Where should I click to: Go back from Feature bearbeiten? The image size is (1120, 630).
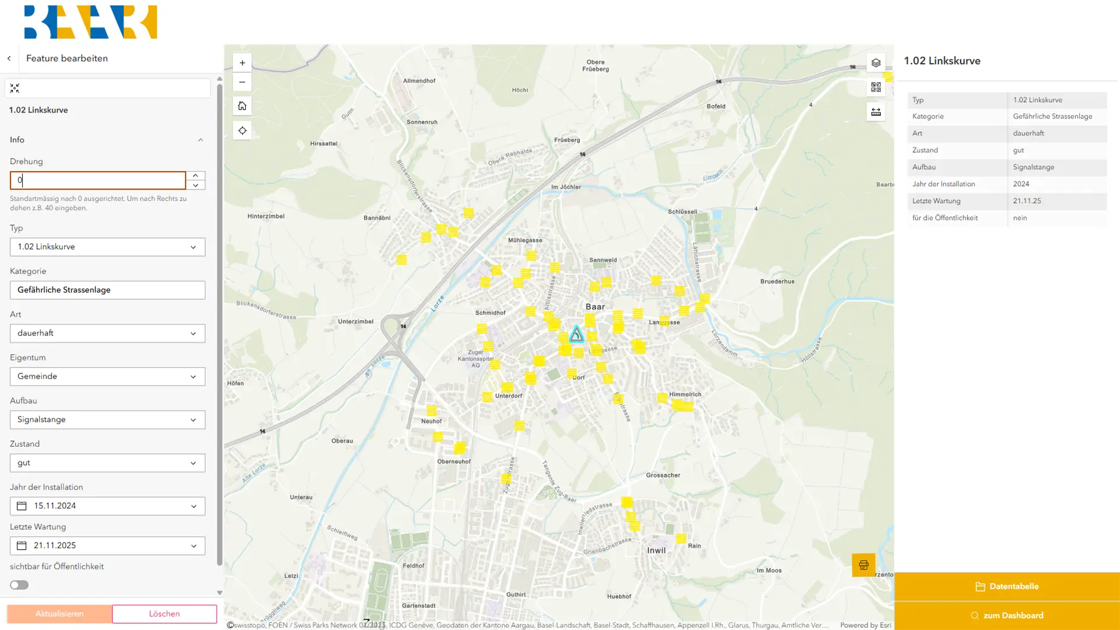coord(9,58)
